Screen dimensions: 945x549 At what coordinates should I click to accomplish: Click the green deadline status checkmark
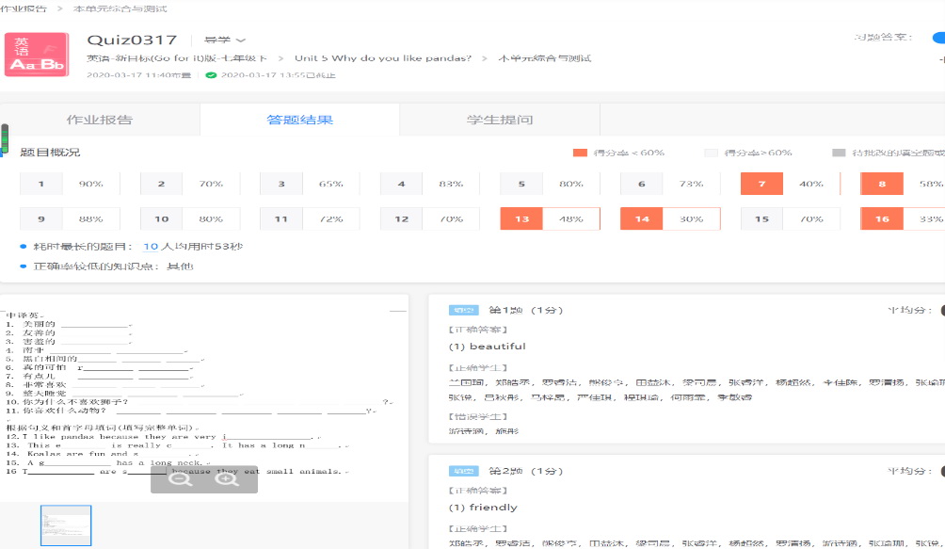coord(213,74)
